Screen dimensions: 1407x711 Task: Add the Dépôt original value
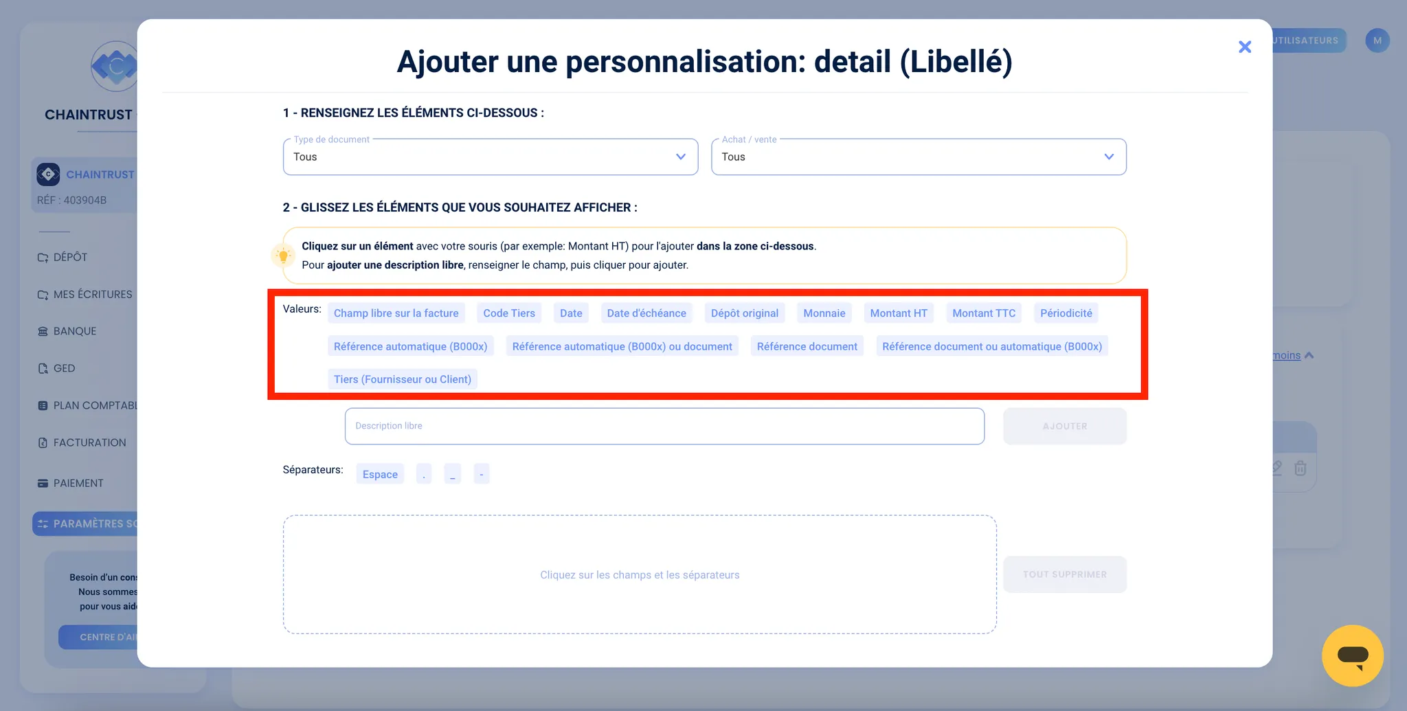tap(745, 313)
